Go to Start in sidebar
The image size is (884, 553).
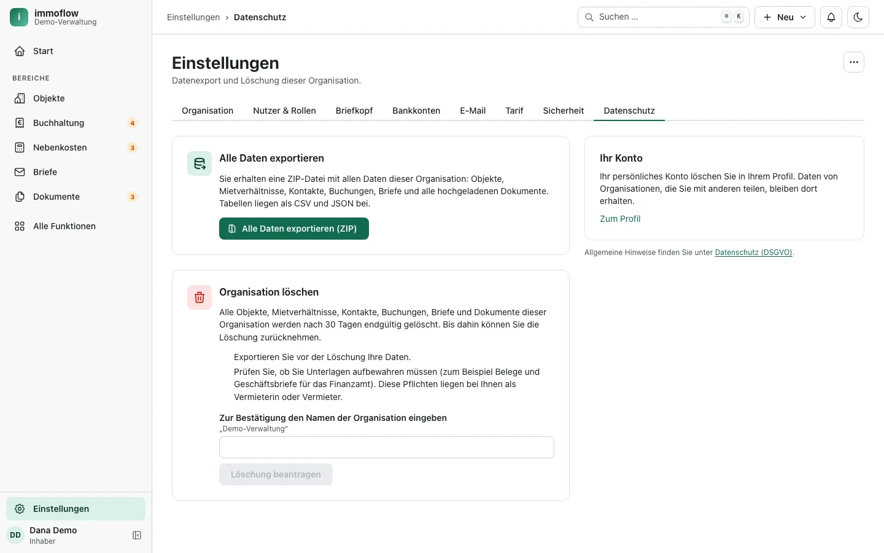pyautogui.click(x=76, y=51)
